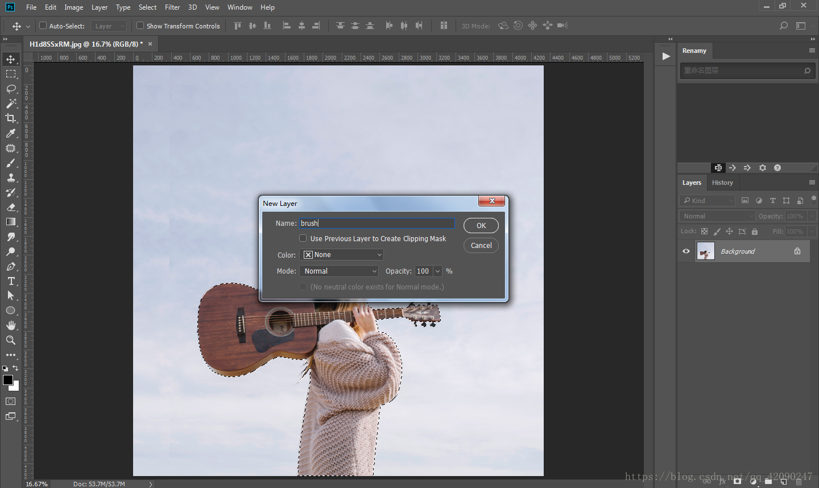Open tool preset picker arrow
Viewport: 819px width, 488px height.
[28, 26]
